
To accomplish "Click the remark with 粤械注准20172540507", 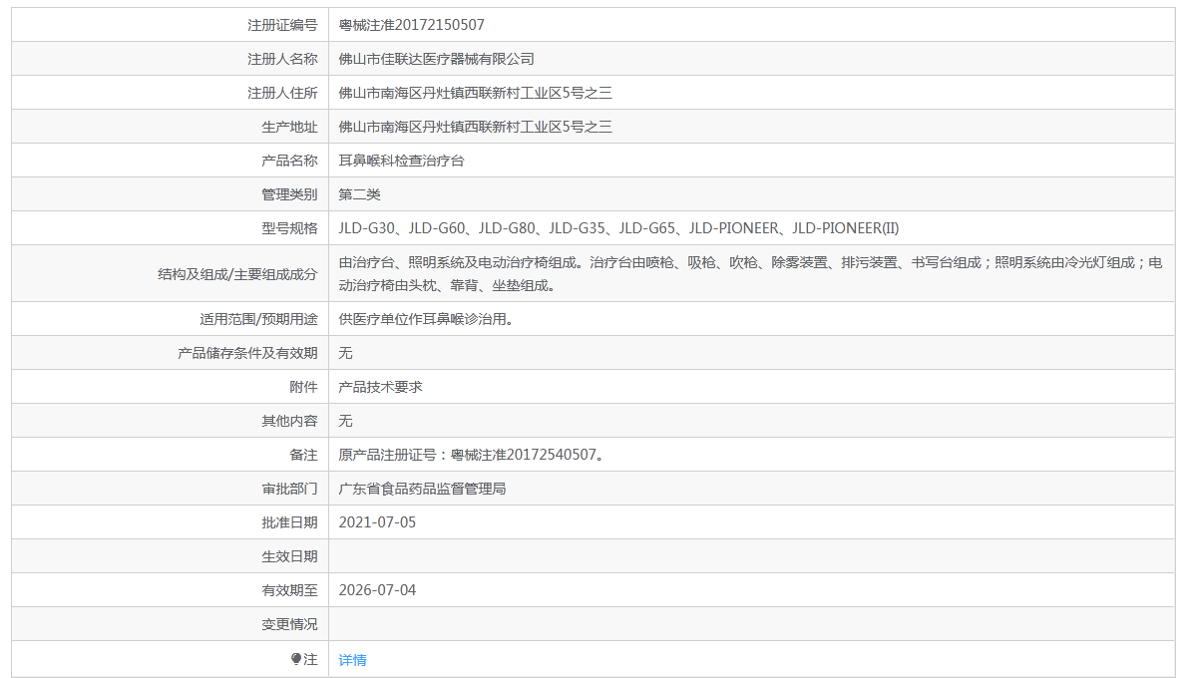I will coord(471,455).
